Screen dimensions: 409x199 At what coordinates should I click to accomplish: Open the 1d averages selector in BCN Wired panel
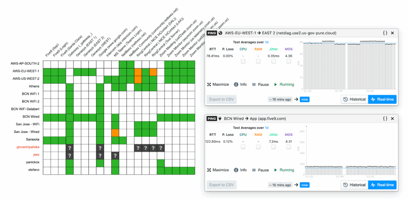tap(266, 127)
